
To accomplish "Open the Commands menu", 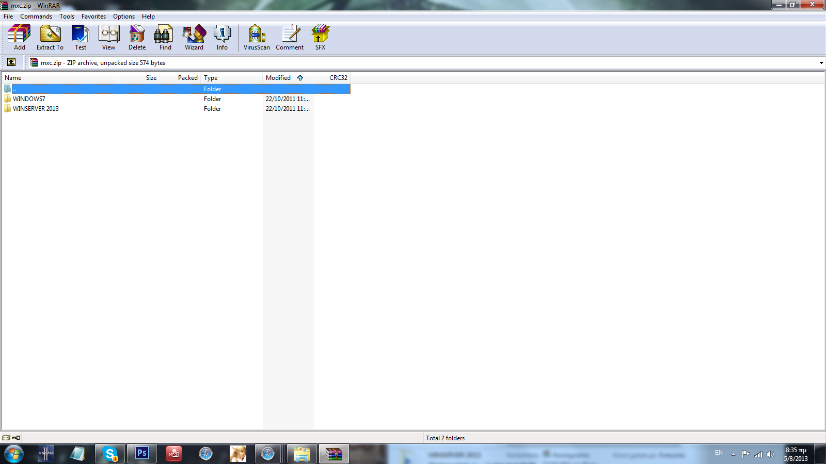I will pyautogui.click(x=36, y=16).
